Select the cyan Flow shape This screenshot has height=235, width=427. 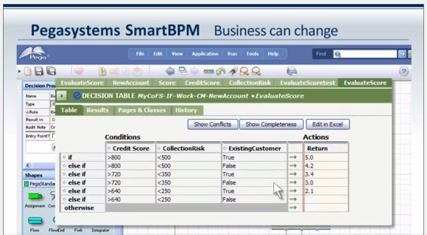35,220
